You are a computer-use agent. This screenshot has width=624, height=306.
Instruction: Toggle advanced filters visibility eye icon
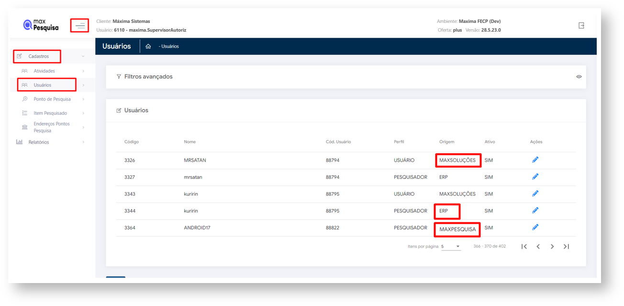pyautogui.click(x=579, y=76)
